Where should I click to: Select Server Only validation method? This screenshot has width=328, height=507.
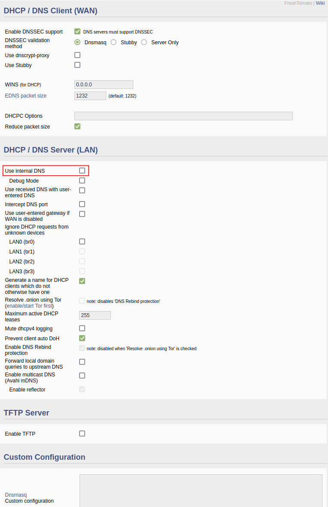[144, 43]
